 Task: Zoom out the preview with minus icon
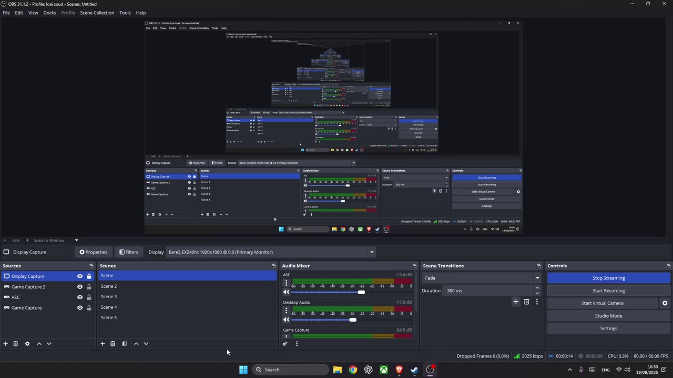[x=5, y=240]
